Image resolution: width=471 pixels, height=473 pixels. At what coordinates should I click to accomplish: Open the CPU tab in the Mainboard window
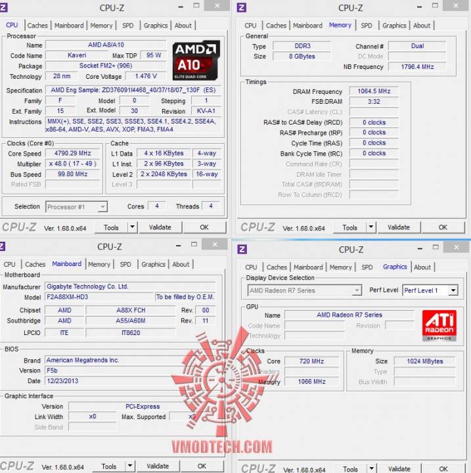pyautogui.click(x=9, y=264)
